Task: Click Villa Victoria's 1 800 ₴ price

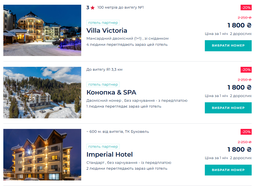Action: 239,25
